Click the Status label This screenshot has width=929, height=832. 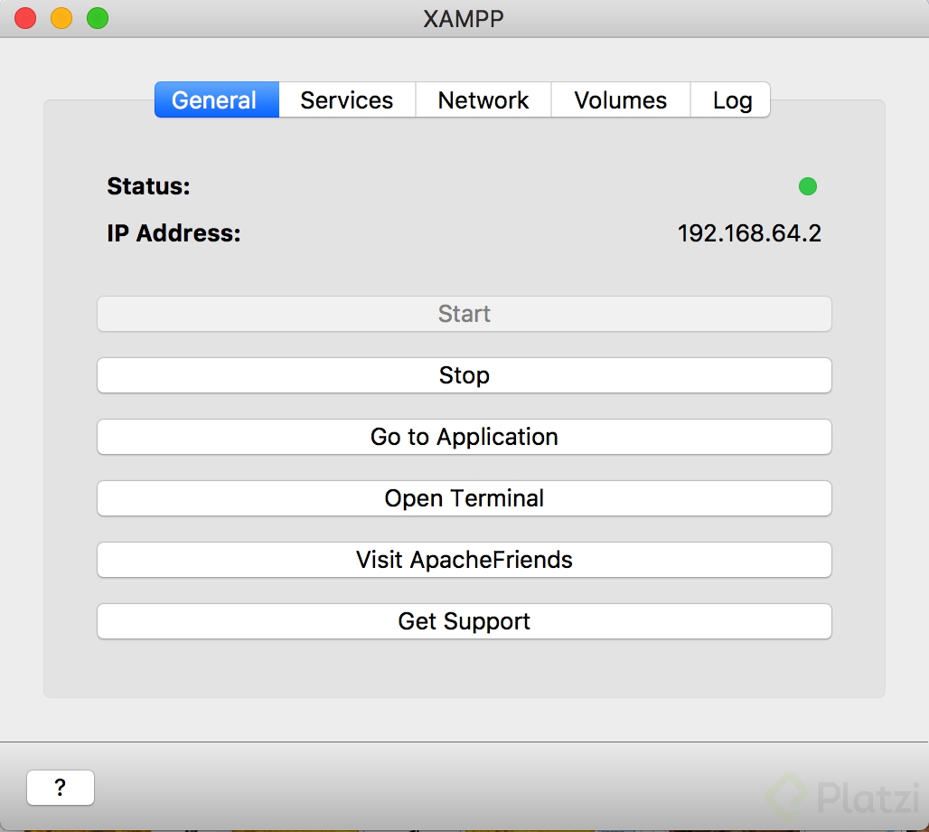[149, 186]
